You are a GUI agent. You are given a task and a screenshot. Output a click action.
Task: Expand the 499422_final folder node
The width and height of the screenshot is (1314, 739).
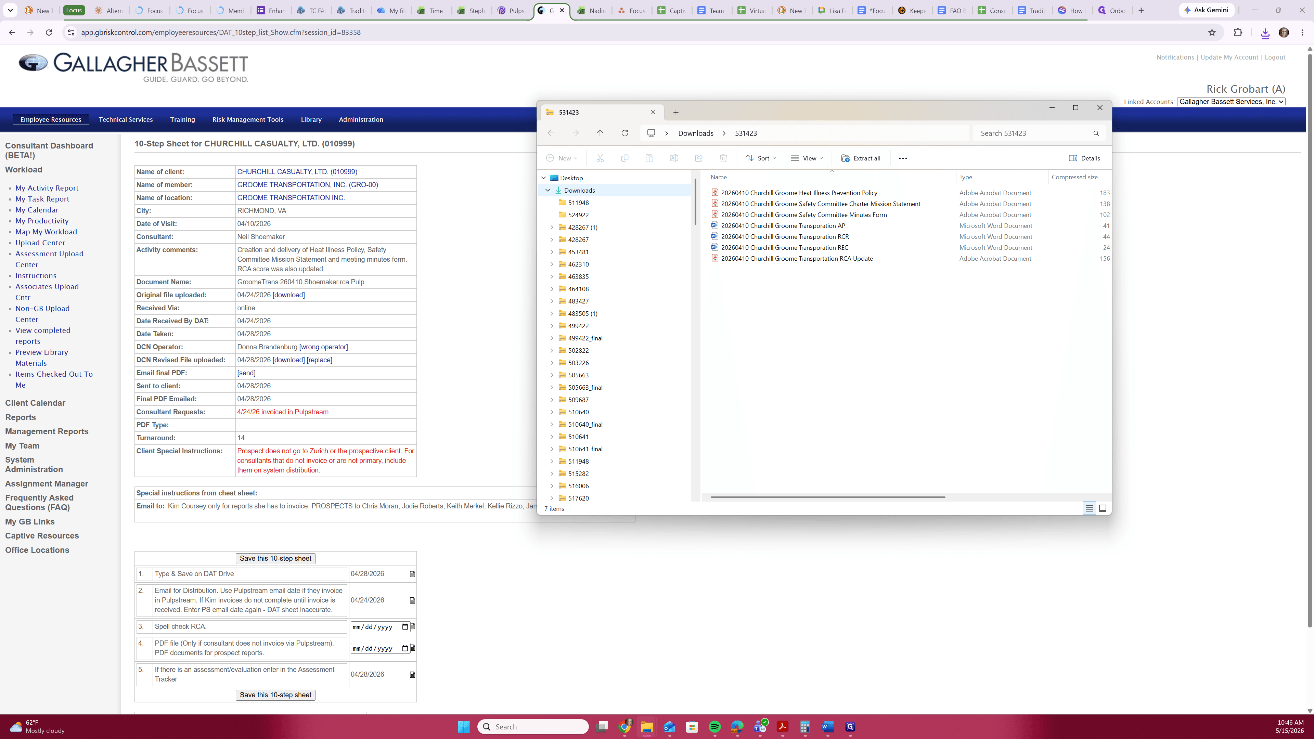(x=551, y=338)
